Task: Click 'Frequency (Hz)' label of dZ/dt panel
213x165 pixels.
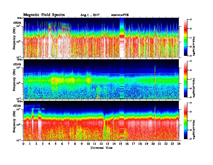Action: click(14, 122)
